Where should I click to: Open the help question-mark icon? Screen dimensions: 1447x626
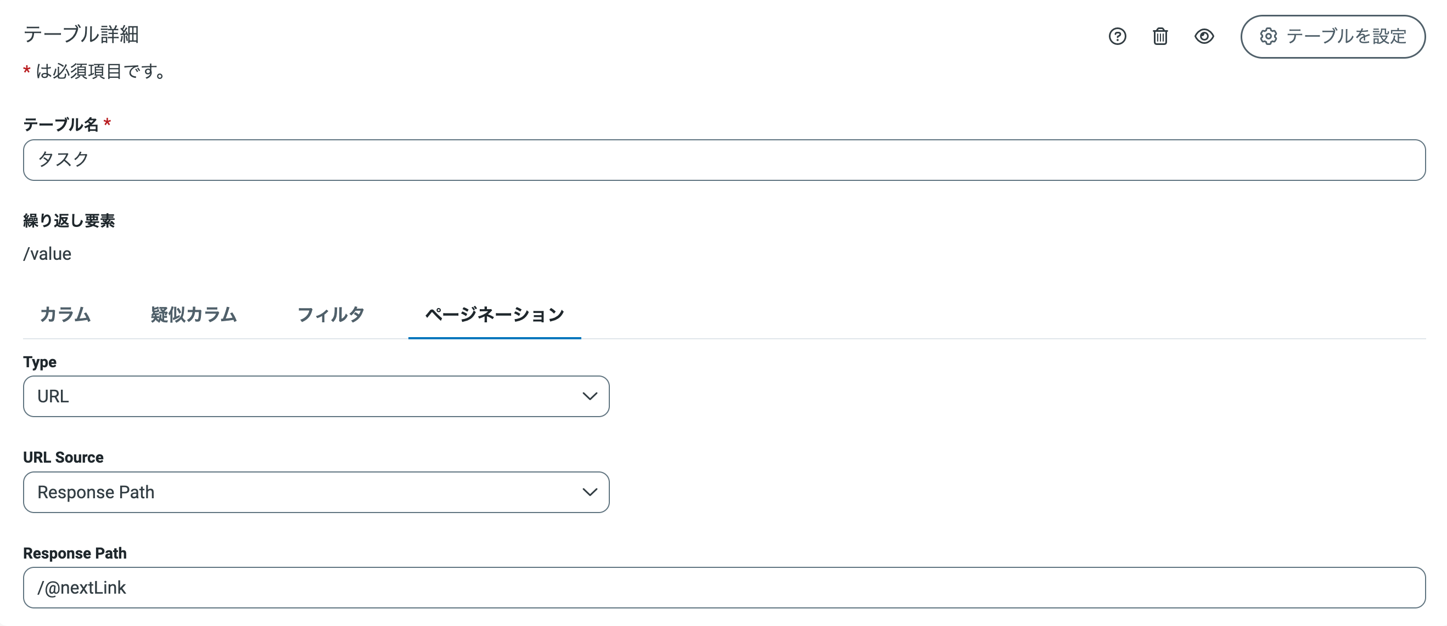coord(1117,37)
